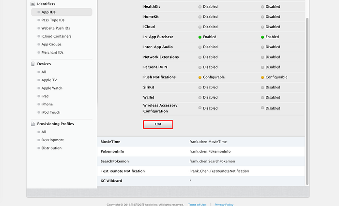Viewport: 339px width, 206px height.
Task: Select the XC Wildcard row
Action: (201, 181)
